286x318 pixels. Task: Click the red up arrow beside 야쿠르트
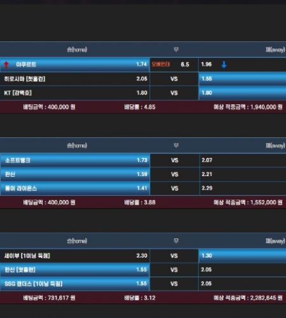6,65
